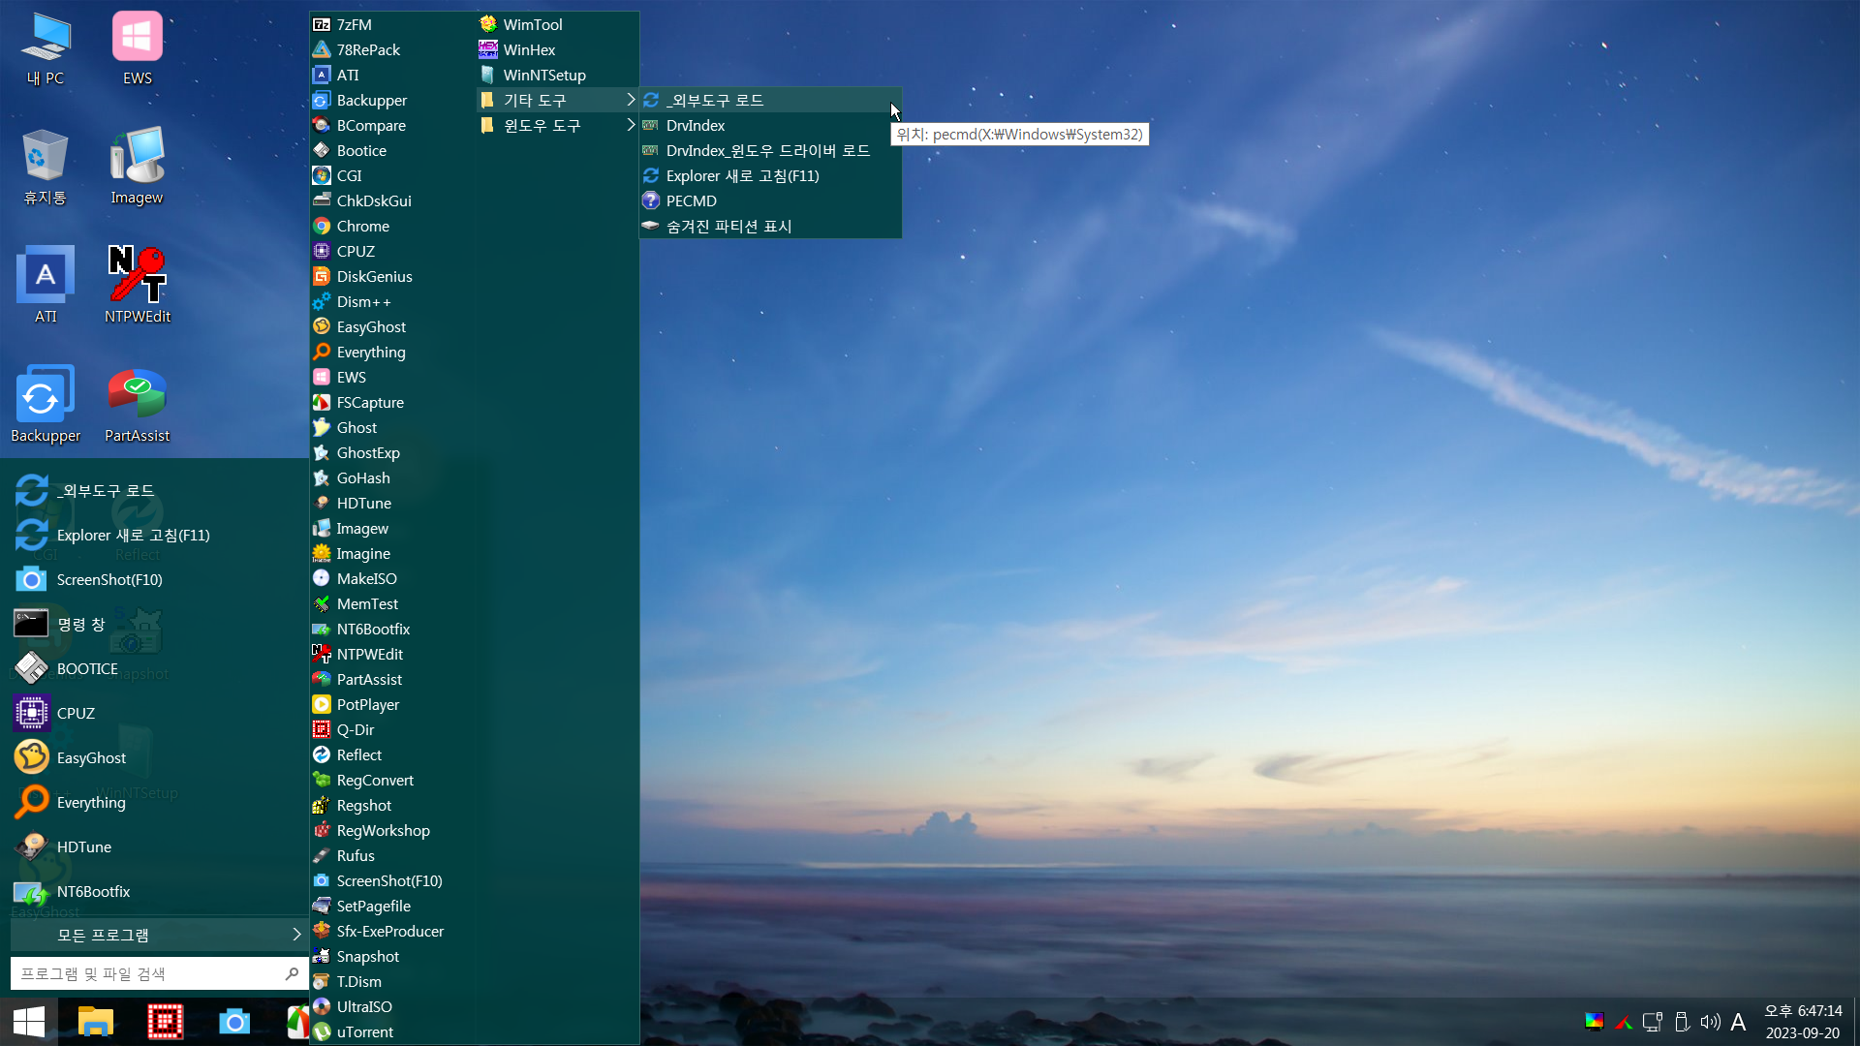Launch Imagew from the desktop
The image size is (1860, 1046).
pyautogui.click(x=137, y=168)
